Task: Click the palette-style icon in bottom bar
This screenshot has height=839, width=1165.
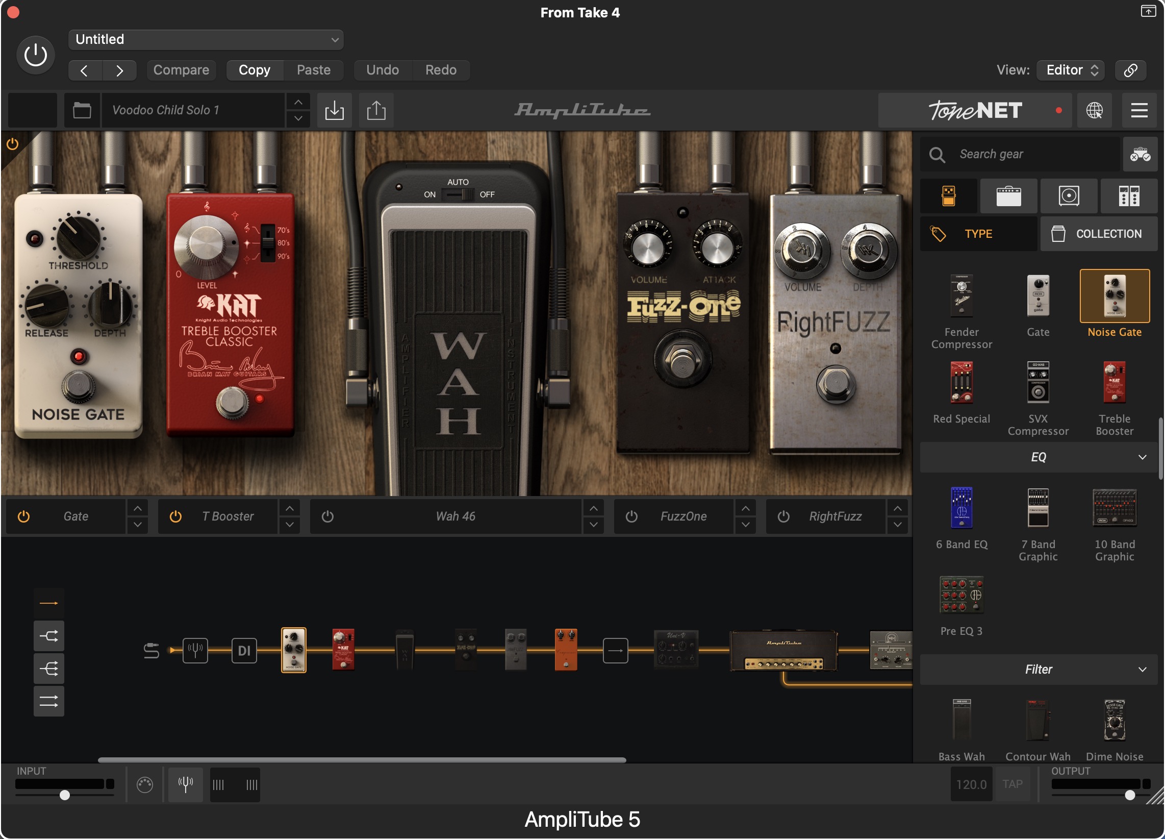Action: 145,784
